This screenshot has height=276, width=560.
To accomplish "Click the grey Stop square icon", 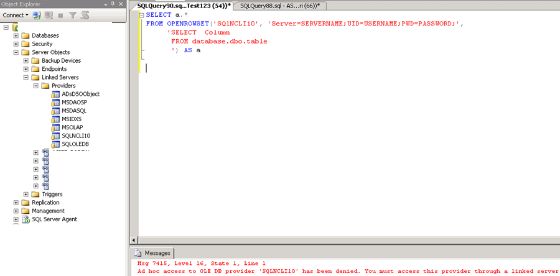I will 61,16.
